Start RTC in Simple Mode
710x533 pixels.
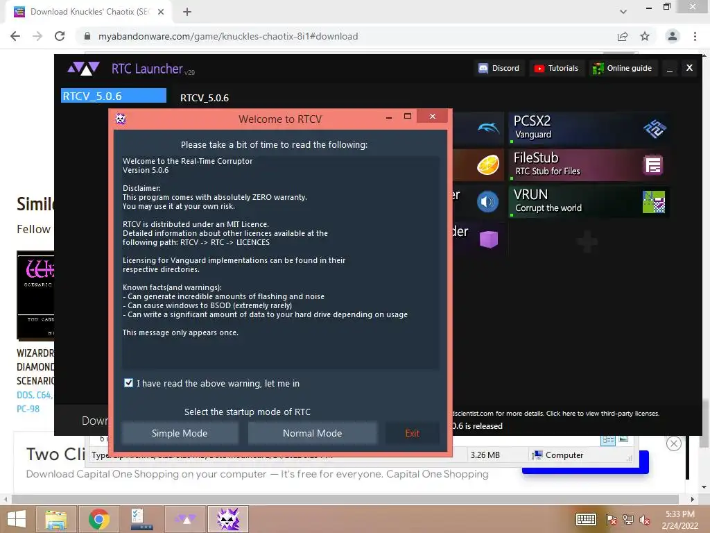tap(180, 433)
